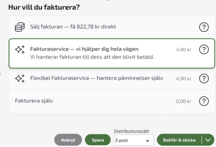Open help for Flexibel Fakturaservice option

coord(204,78)
